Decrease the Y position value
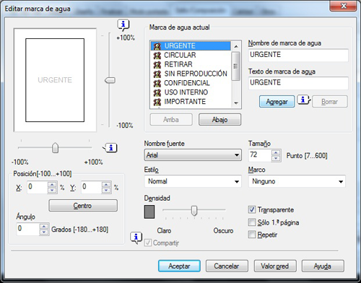361x283 pixels. tap(106, 191)
